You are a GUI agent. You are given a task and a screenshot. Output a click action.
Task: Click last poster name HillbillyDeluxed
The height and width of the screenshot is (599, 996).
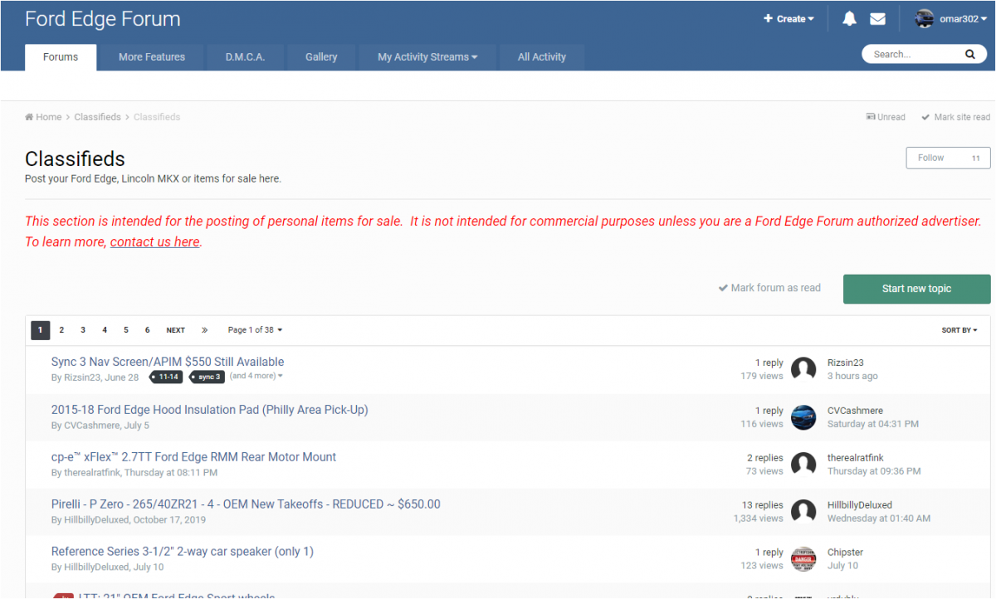[x=860, y=505]
